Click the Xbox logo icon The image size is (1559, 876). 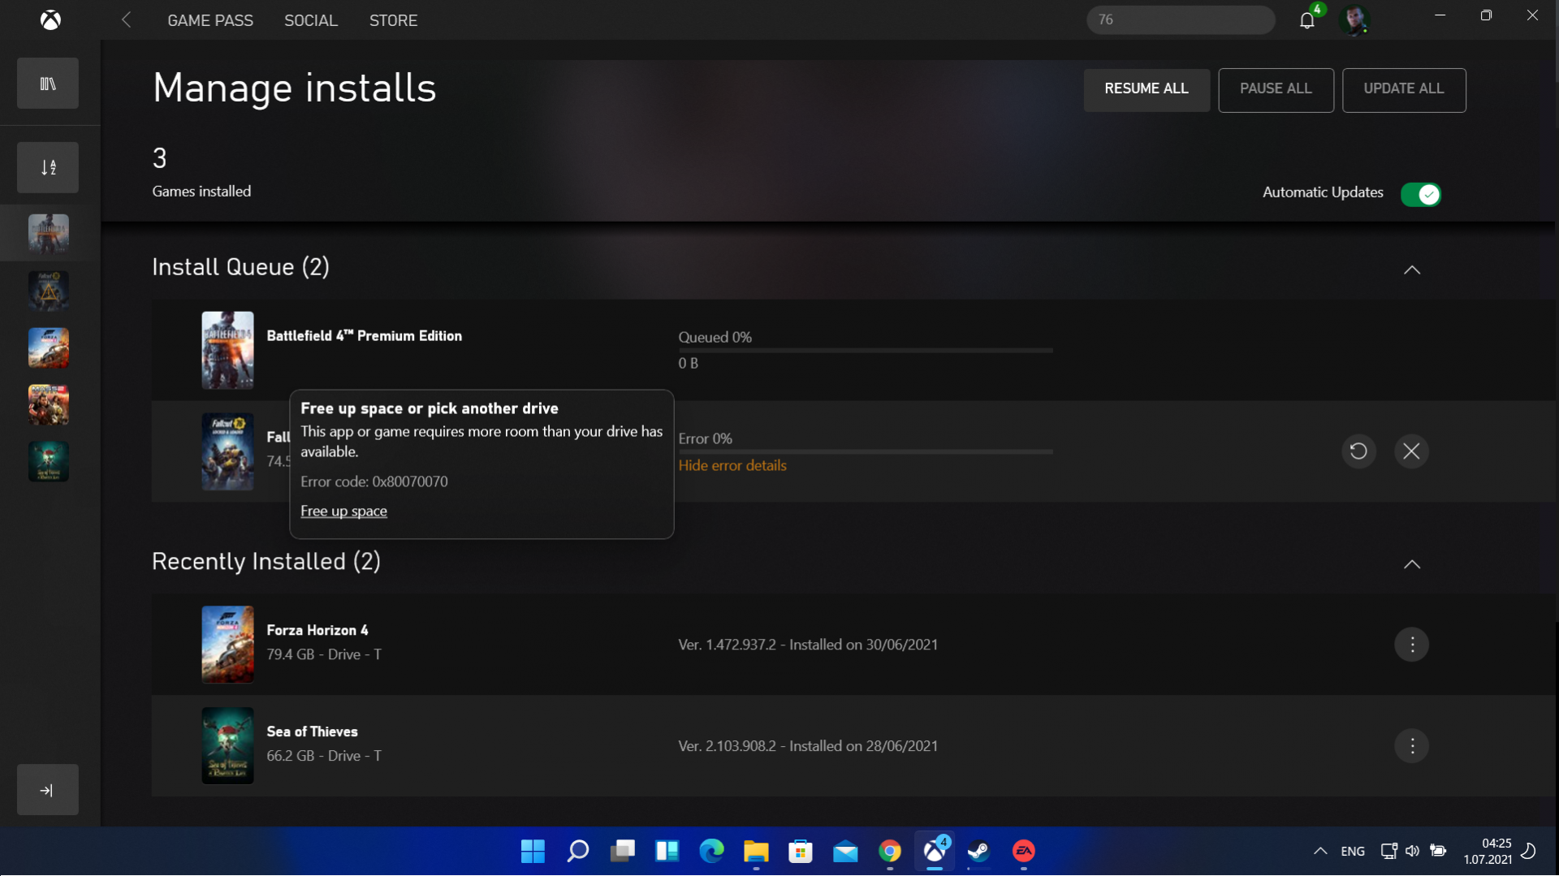click(x=50, y=19)
